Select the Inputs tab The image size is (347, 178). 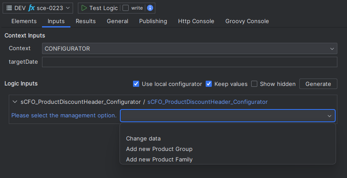[56, 21]
